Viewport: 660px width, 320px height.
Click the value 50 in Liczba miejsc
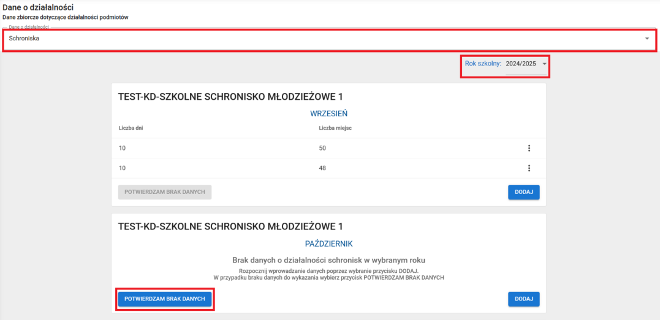click(x=323, y=148)
